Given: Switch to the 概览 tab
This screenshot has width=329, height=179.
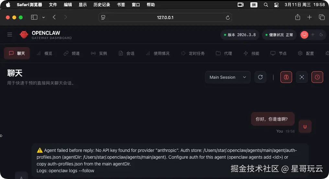Looking at the screenshot, I should [x=44, y=53].
